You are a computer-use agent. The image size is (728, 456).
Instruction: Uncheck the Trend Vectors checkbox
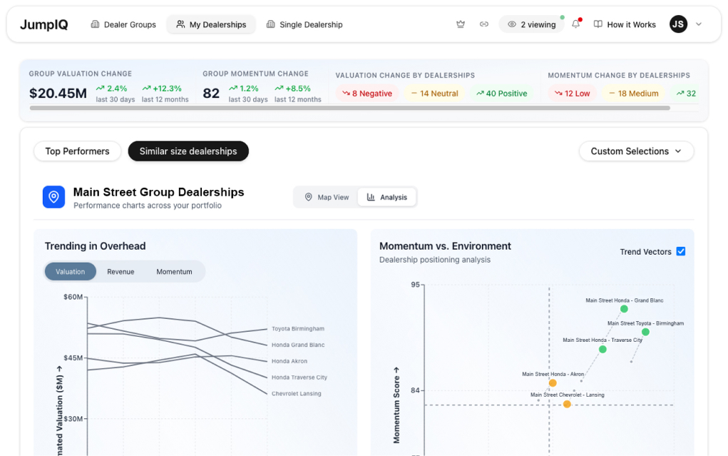tap(680, 251)
